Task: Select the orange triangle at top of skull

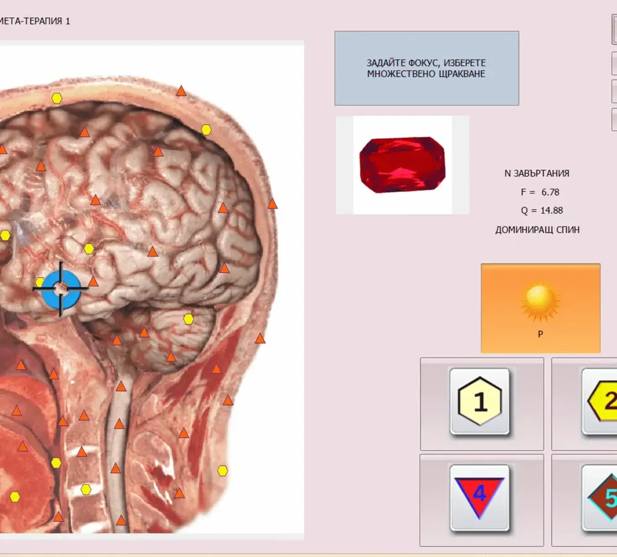Action: tap(181, 91)
